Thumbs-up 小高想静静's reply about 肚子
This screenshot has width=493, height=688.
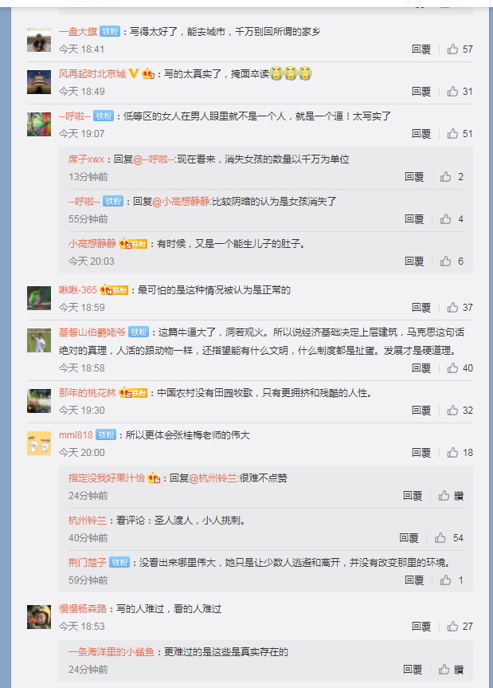[x=452, y=261]
